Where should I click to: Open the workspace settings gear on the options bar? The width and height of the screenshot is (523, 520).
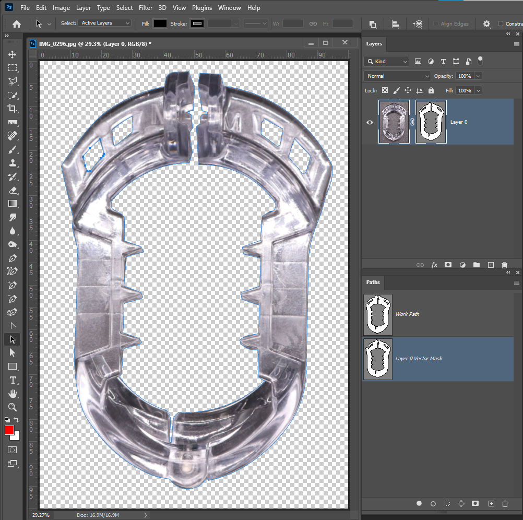(x=486, y=23)
